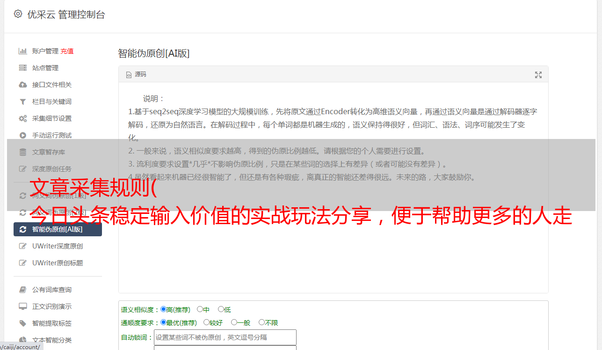Open 智能提取标签 in the sidebar
Image resolution: width=602 pixels, height=350 pixels.
tap(52, 323)
